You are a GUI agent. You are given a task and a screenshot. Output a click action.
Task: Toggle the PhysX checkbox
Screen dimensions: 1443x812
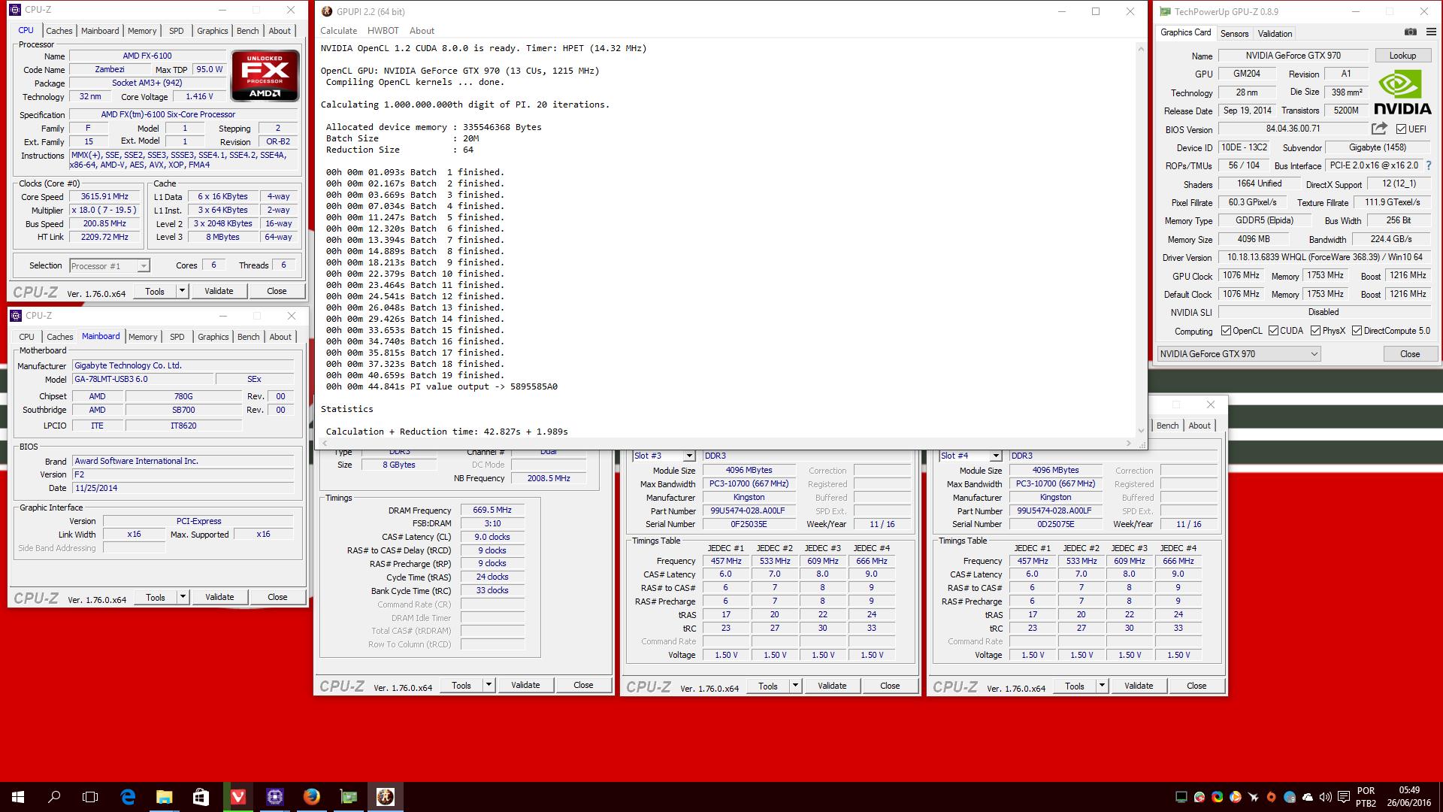pos(1315,331)
